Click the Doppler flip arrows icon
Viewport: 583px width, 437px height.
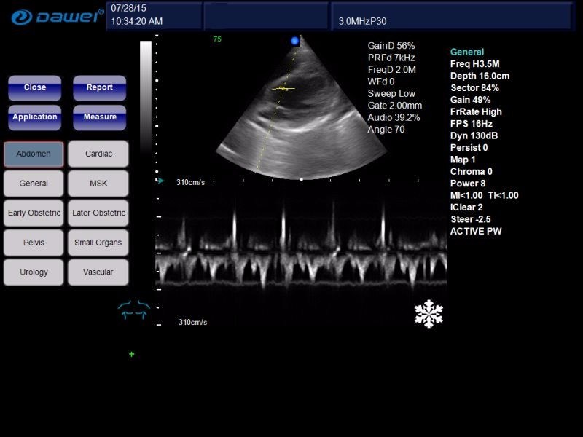[134, 310]
